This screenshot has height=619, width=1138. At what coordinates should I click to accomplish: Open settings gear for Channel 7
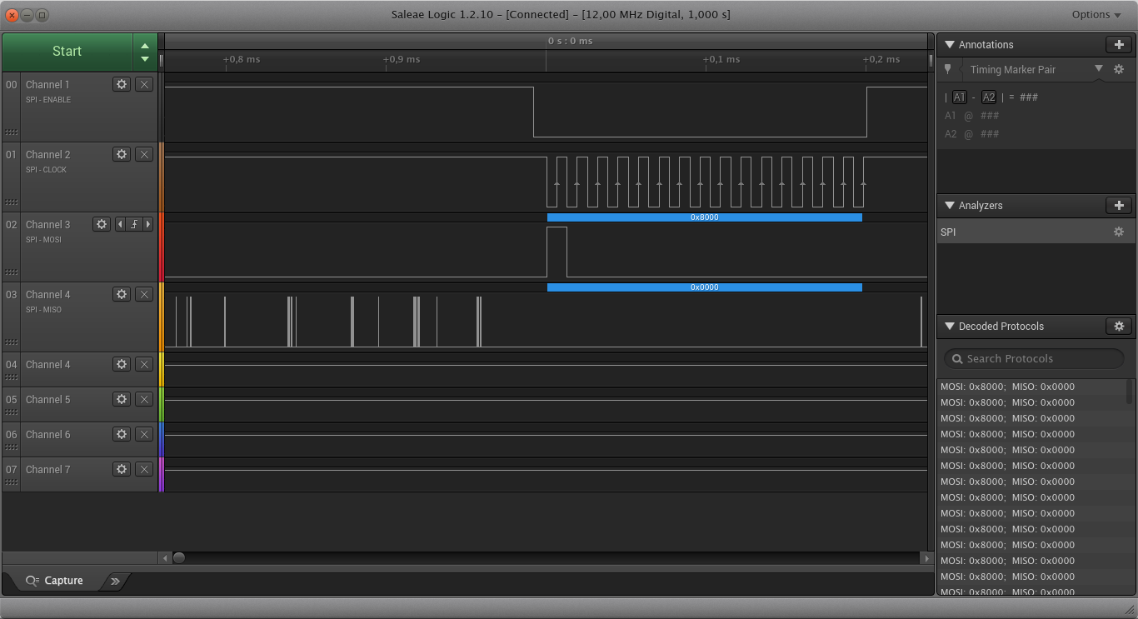point(122,469)
